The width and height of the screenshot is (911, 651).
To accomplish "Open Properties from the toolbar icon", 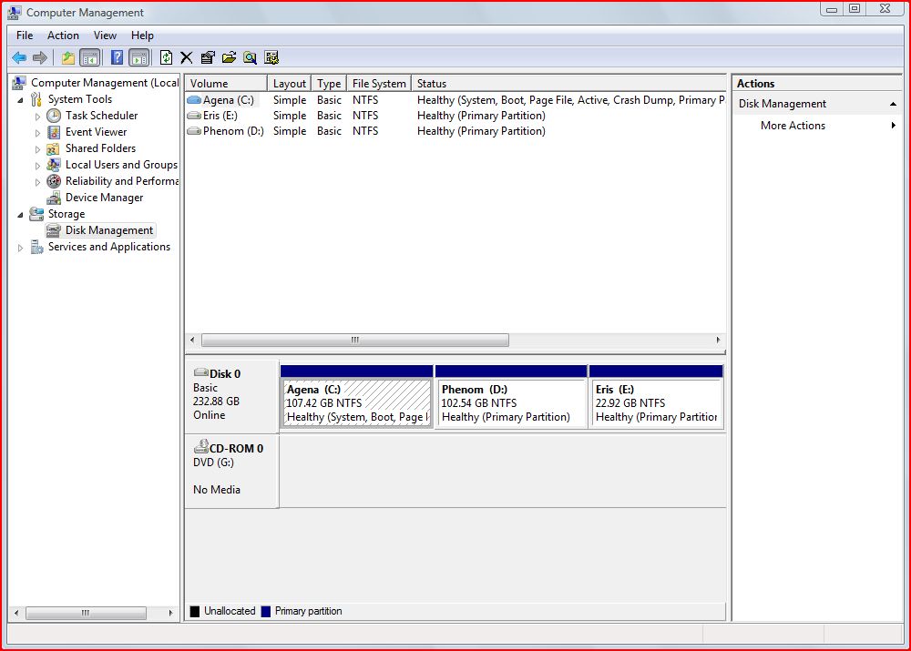I will pyautogui.click(x=208, y=58).
